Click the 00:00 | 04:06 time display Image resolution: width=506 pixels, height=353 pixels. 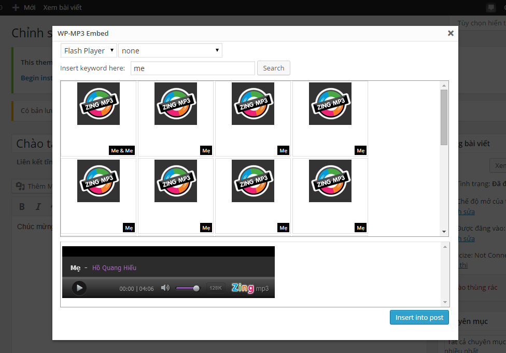[136, 289]
